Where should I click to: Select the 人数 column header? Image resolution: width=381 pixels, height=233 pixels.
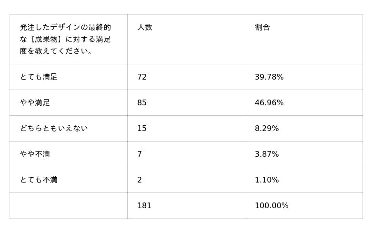(x=145, y=28)
